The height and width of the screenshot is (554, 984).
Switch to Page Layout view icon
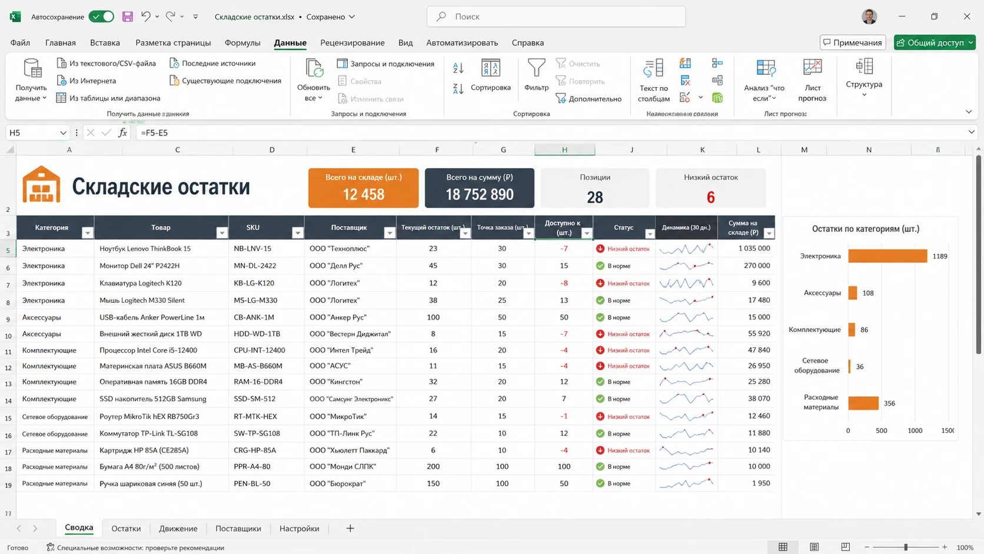814,547
